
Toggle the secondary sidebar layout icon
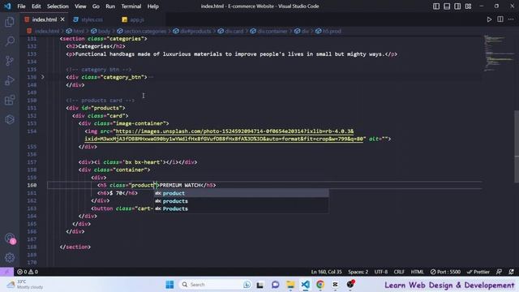pos(457,6)
